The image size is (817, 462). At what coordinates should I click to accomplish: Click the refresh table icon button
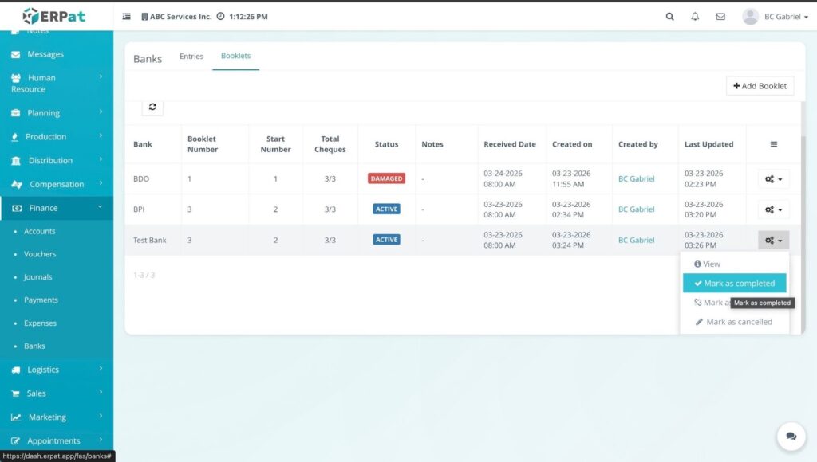pos(152,107)
